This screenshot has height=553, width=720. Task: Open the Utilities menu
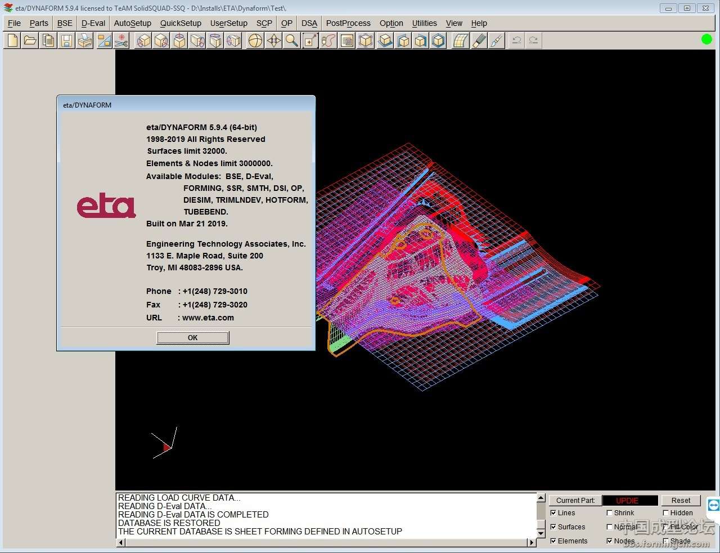click(x=424, y=23)
